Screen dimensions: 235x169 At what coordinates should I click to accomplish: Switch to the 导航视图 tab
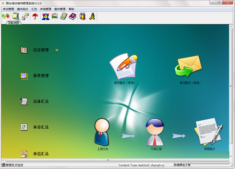tap(13, 23)
